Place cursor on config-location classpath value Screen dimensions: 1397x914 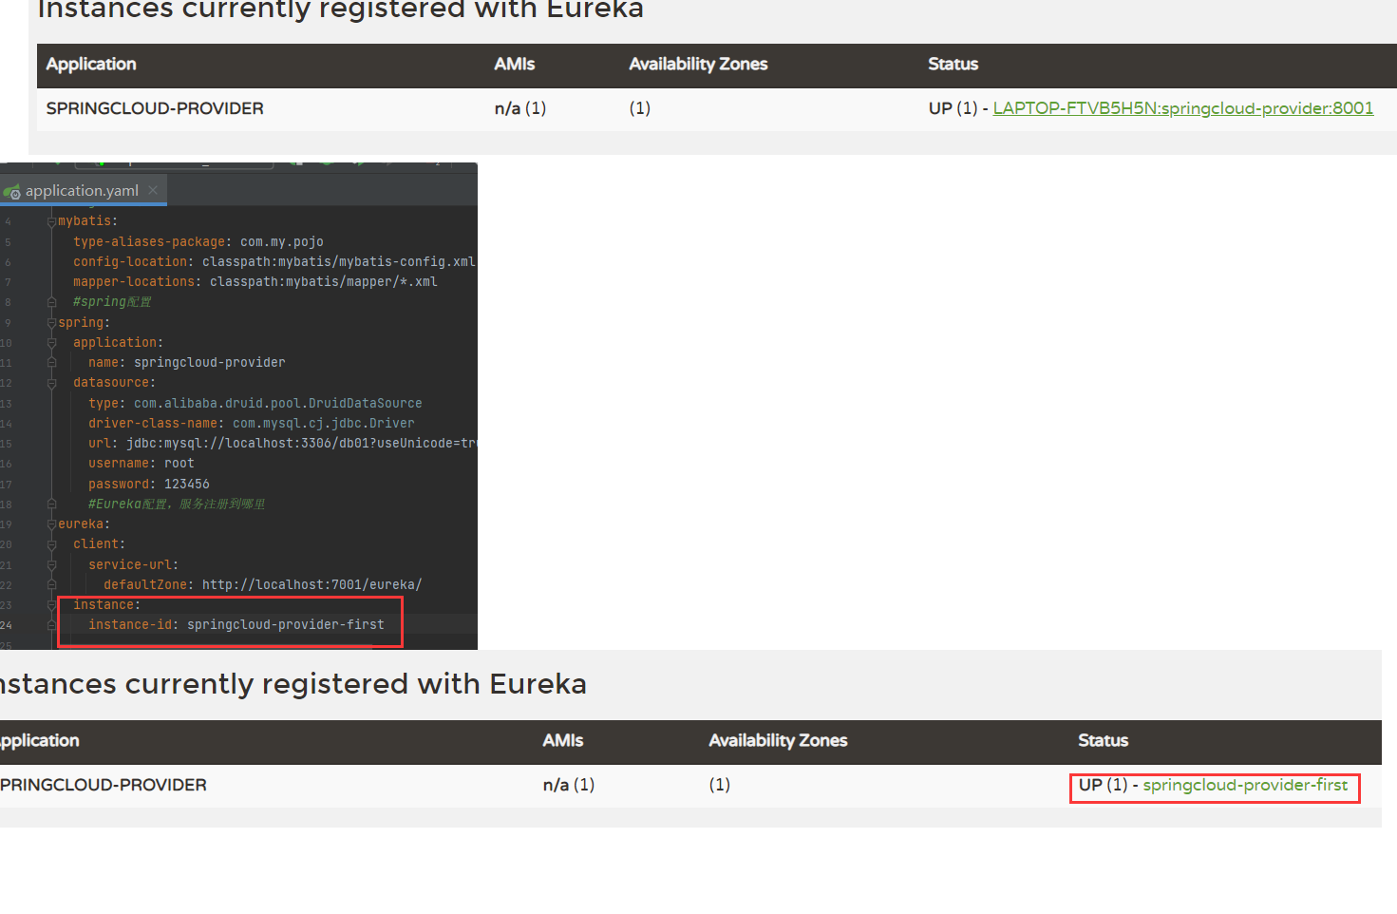click(338, 262)
